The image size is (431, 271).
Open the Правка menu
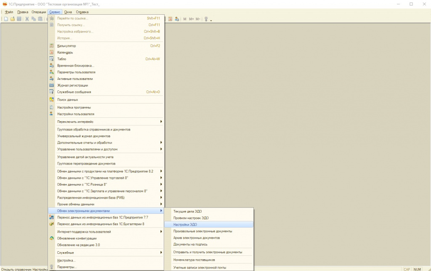coord(23,12)
